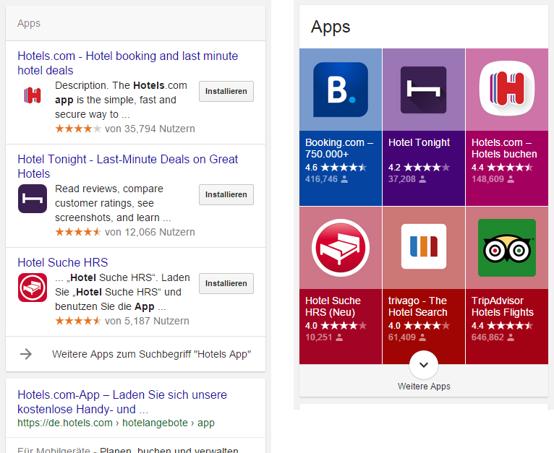Open the TripAdvisor owl tile icon
Screen dimensions: 554x453
pos(507,248)
